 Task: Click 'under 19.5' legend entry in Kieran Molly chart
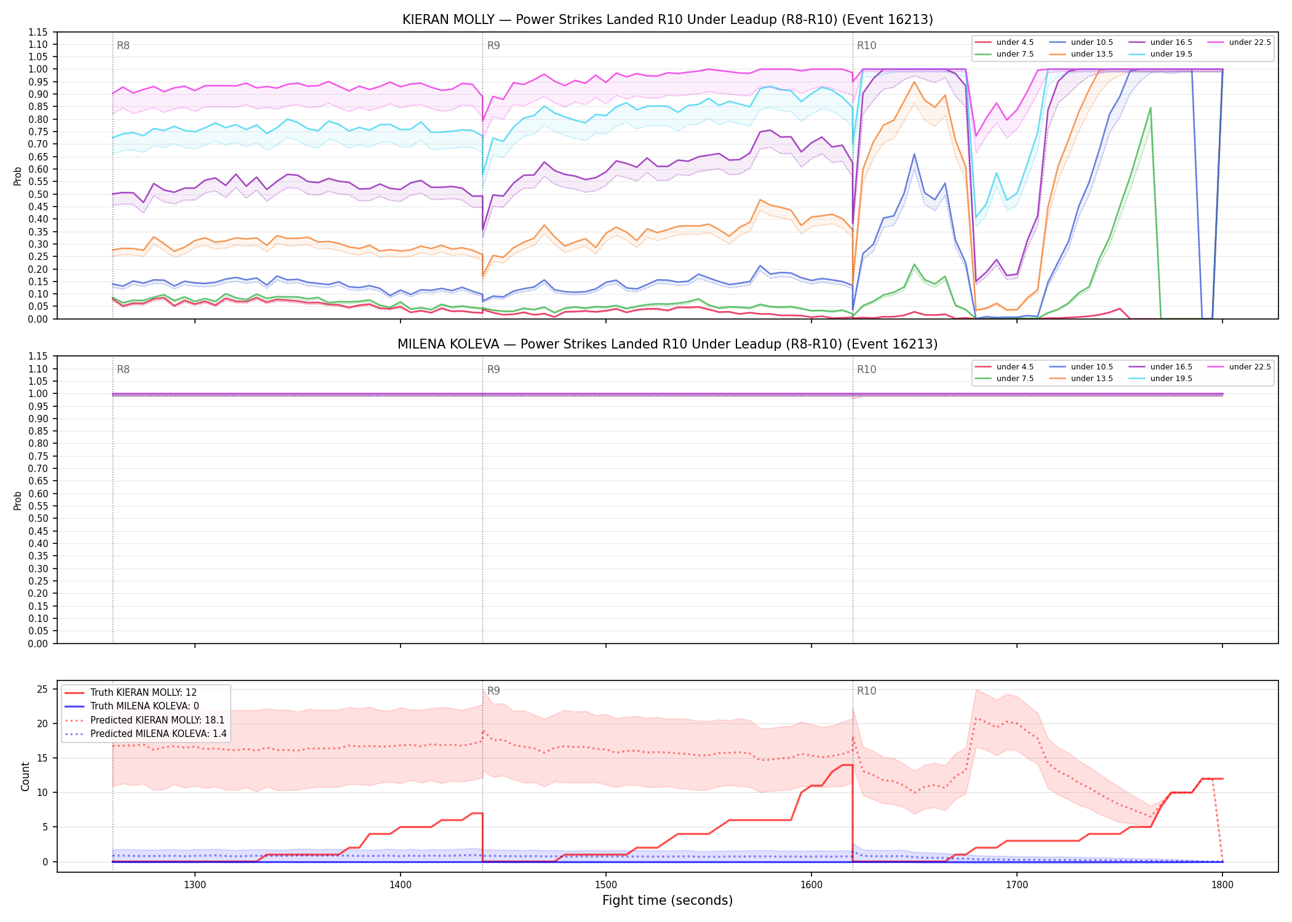1161,54
